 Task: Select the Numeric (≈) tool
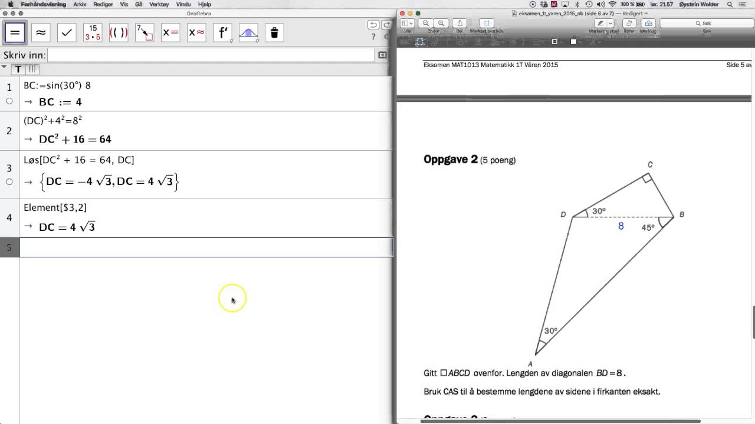pos(41,33)
